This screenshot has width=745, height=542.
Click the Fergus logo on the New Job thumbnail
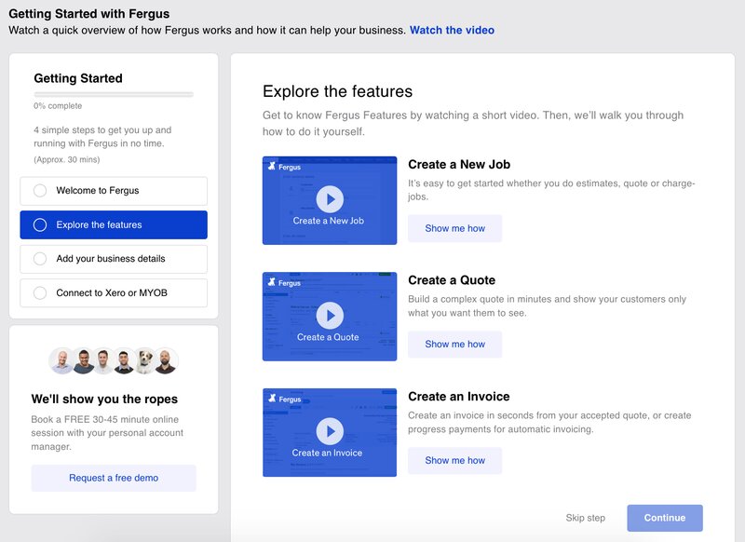tap(284, 167)
